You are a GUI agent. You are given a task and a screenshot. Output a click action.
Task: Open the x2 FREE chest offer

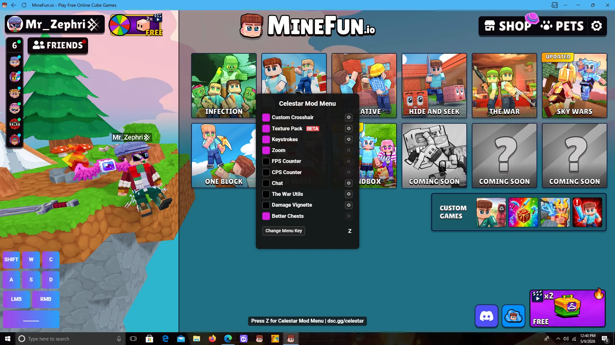point(567,308)
